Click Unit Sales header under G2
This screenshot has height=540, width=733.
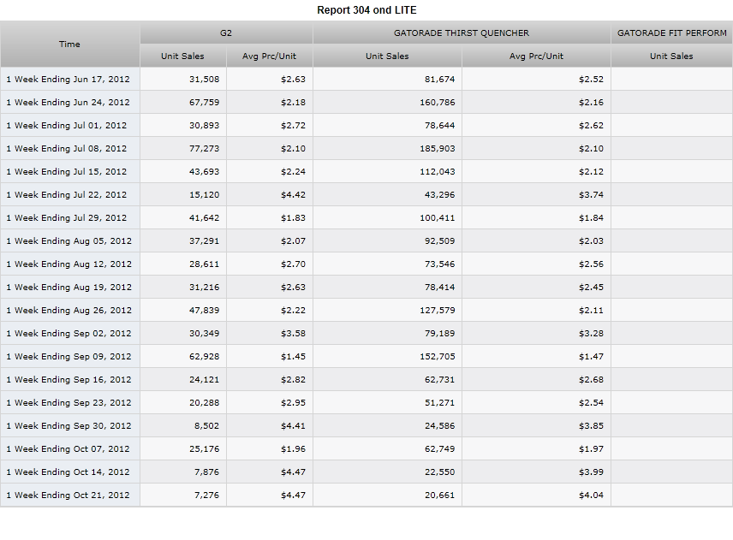[182, 56]
